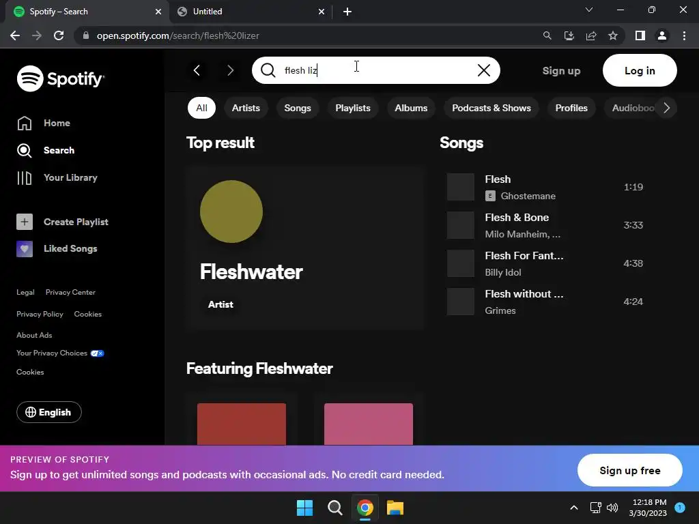Open the About Ads link
The height and width of the screenshot is (524, 699).
pyautogui.click(x=34, y=335)
